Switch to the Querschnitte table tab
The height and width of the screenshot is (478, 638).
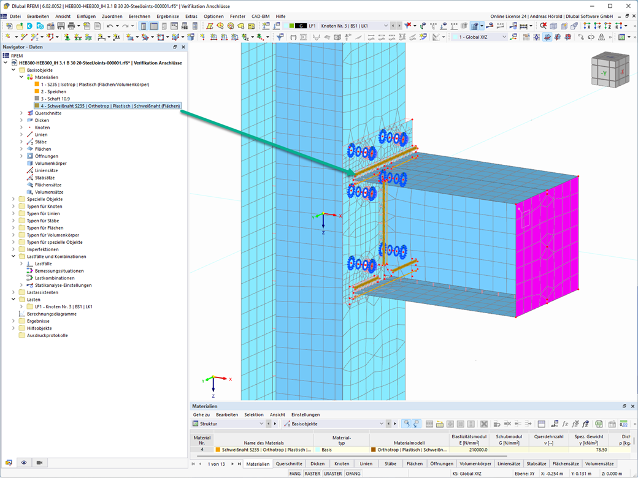click(x=289, y=464)
